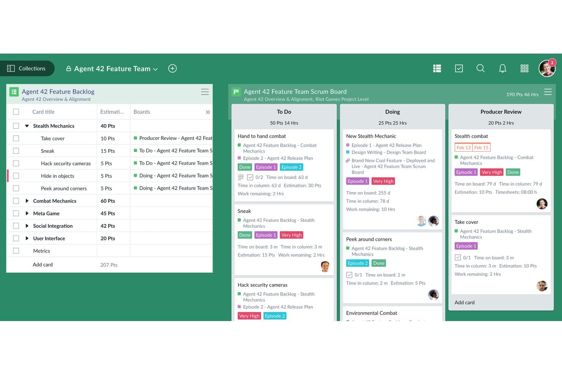Click the green backlog list icon
Screen dimensions: 562x375
click(14, 92)
